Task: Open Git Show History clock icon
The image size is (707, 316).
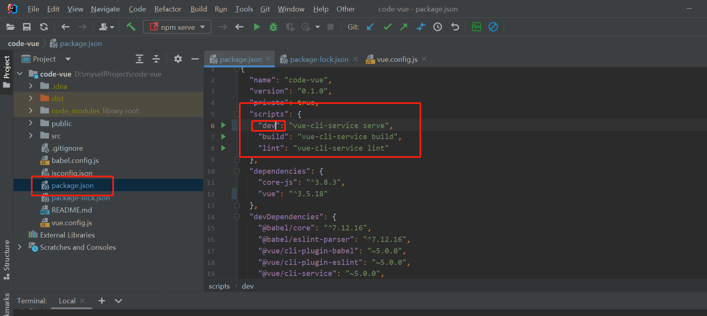Action: [437, 27]
